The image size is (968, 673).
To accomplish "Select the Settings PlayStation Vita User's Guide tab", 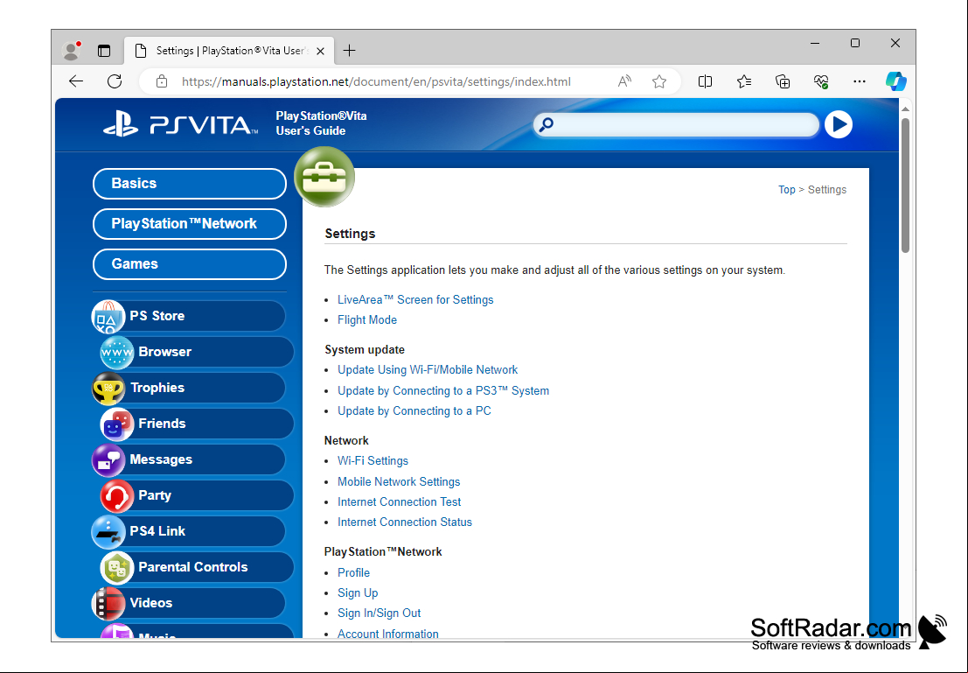I will click(x=229, y=51).
